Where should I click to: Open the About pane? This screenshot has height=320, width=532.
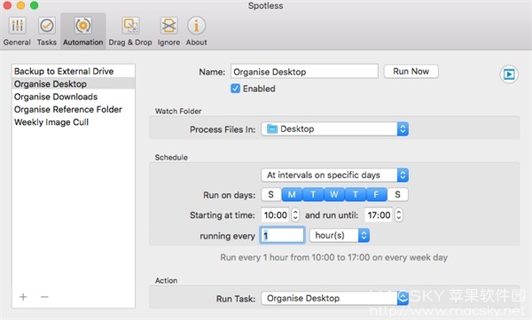click(x=197, y=32)
